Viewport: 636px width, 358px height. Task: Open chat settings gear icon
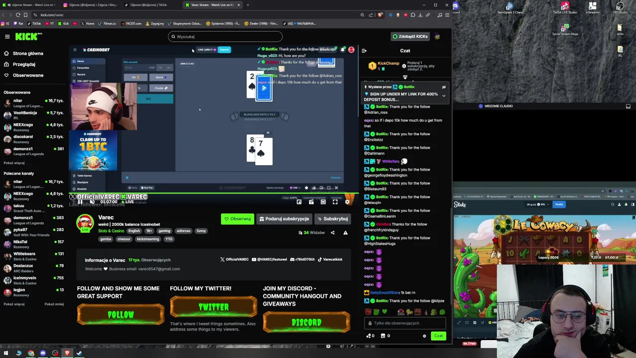(x=424, y=336)
